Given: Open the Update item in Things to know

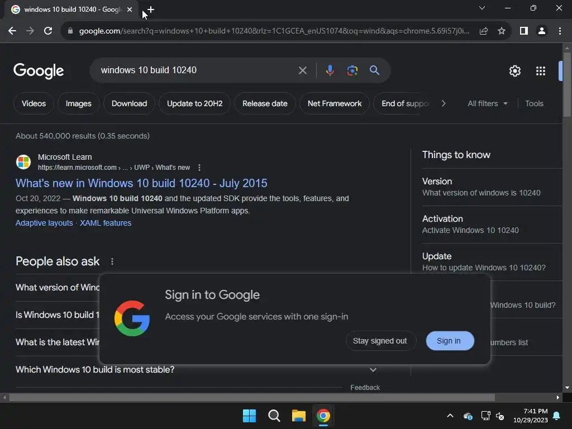Looking at the screenshot, I should (x=492, y=262).
